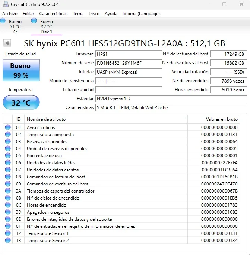The image size is (250, 255).
Task: Click status orb for Temperature Sensor 2
Action: [8, 240]
